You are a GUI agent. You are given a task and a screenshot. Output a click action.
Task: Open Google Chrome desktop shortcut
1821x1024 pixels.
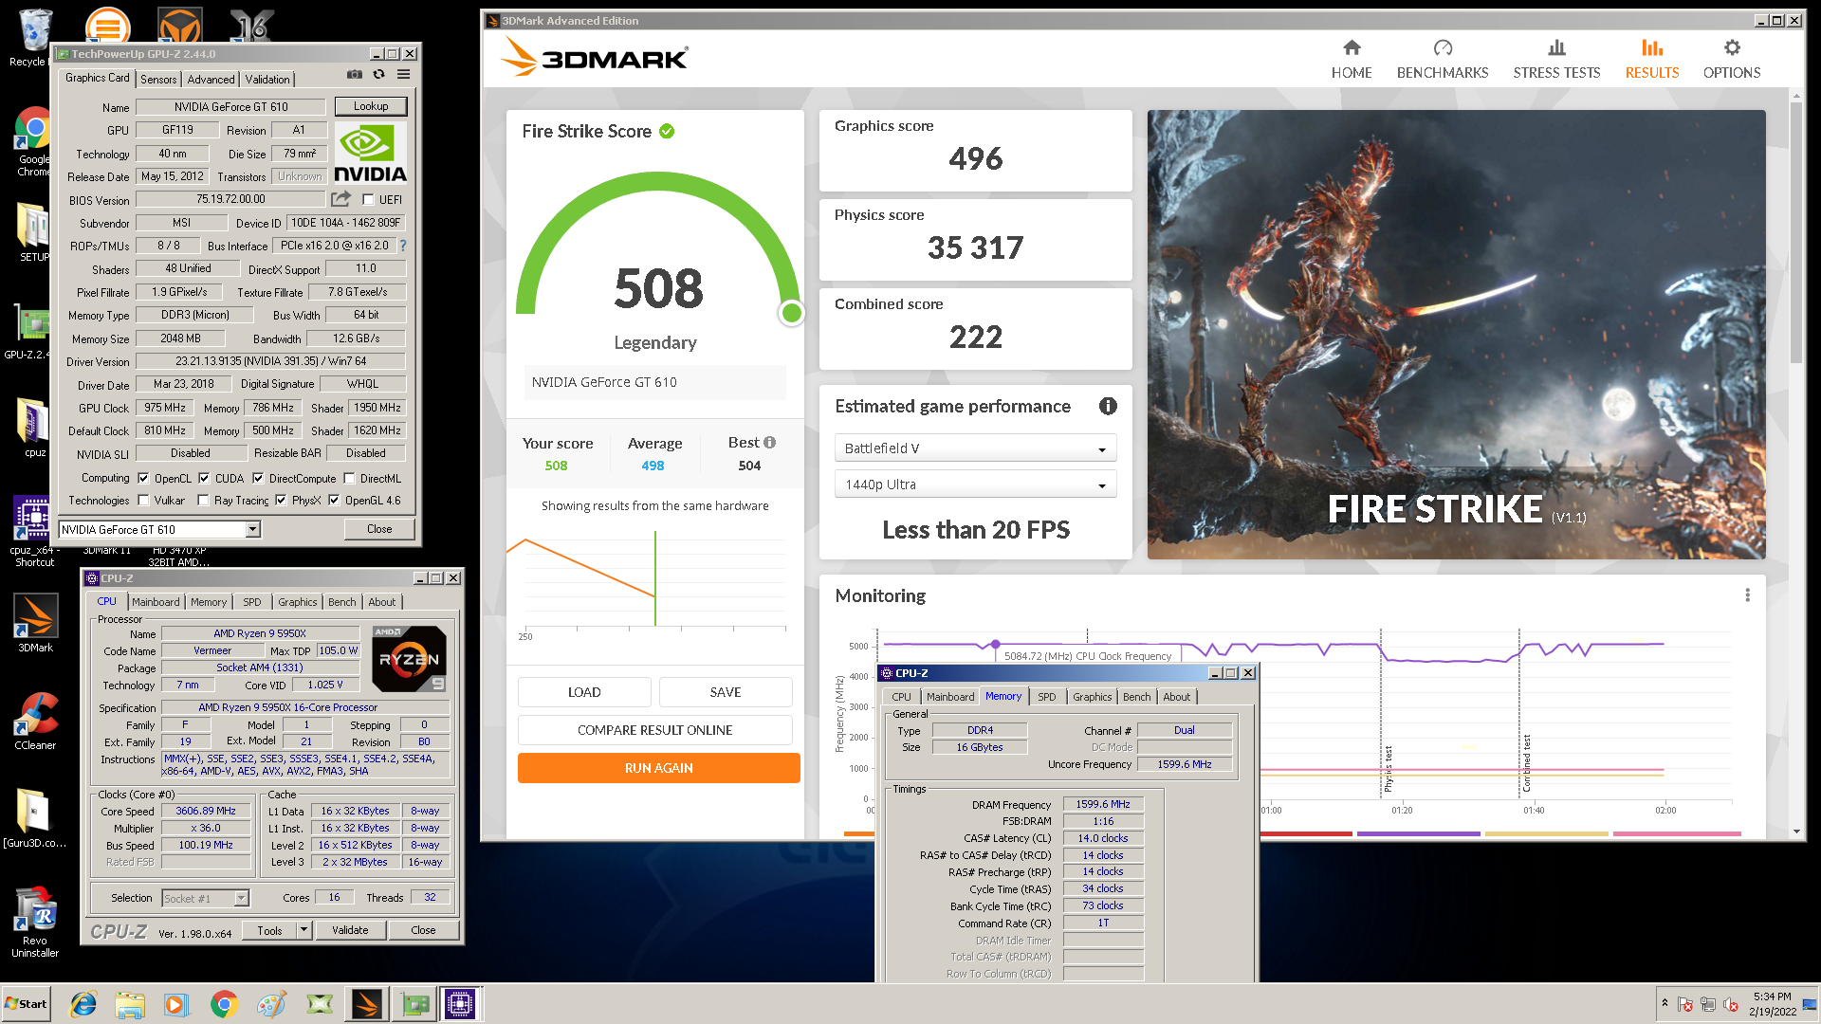[x=34, y=142]
